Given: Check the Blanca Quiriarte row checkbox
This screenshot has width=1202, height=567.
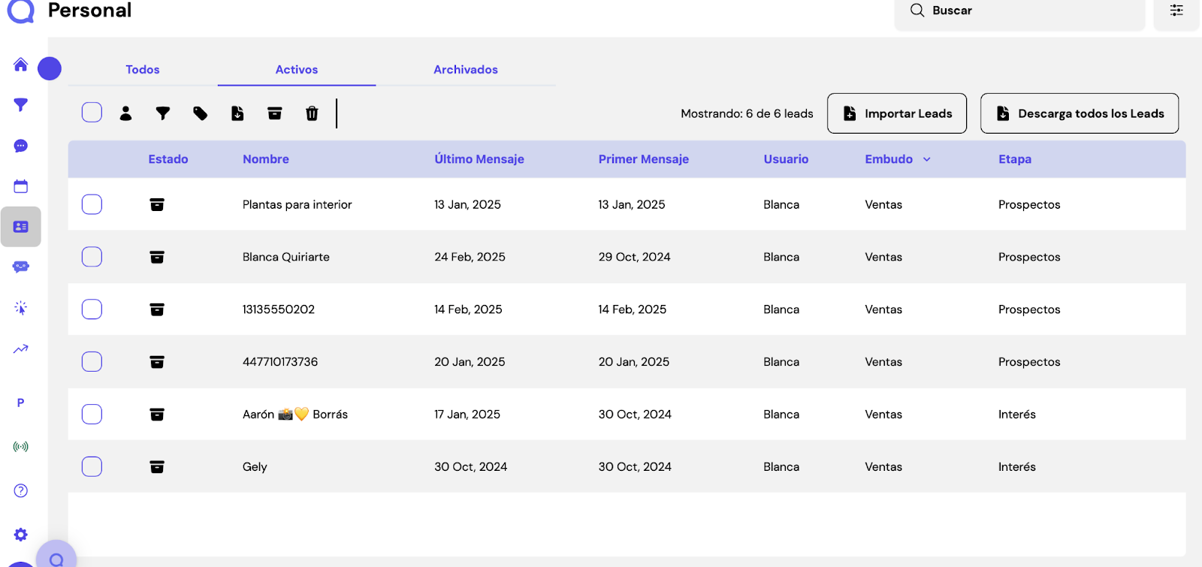Looking at the screenshot, I should click(x=92, y=257).
